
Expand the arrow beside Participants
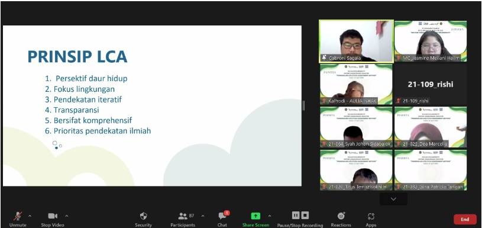click(x=203, y=216)
